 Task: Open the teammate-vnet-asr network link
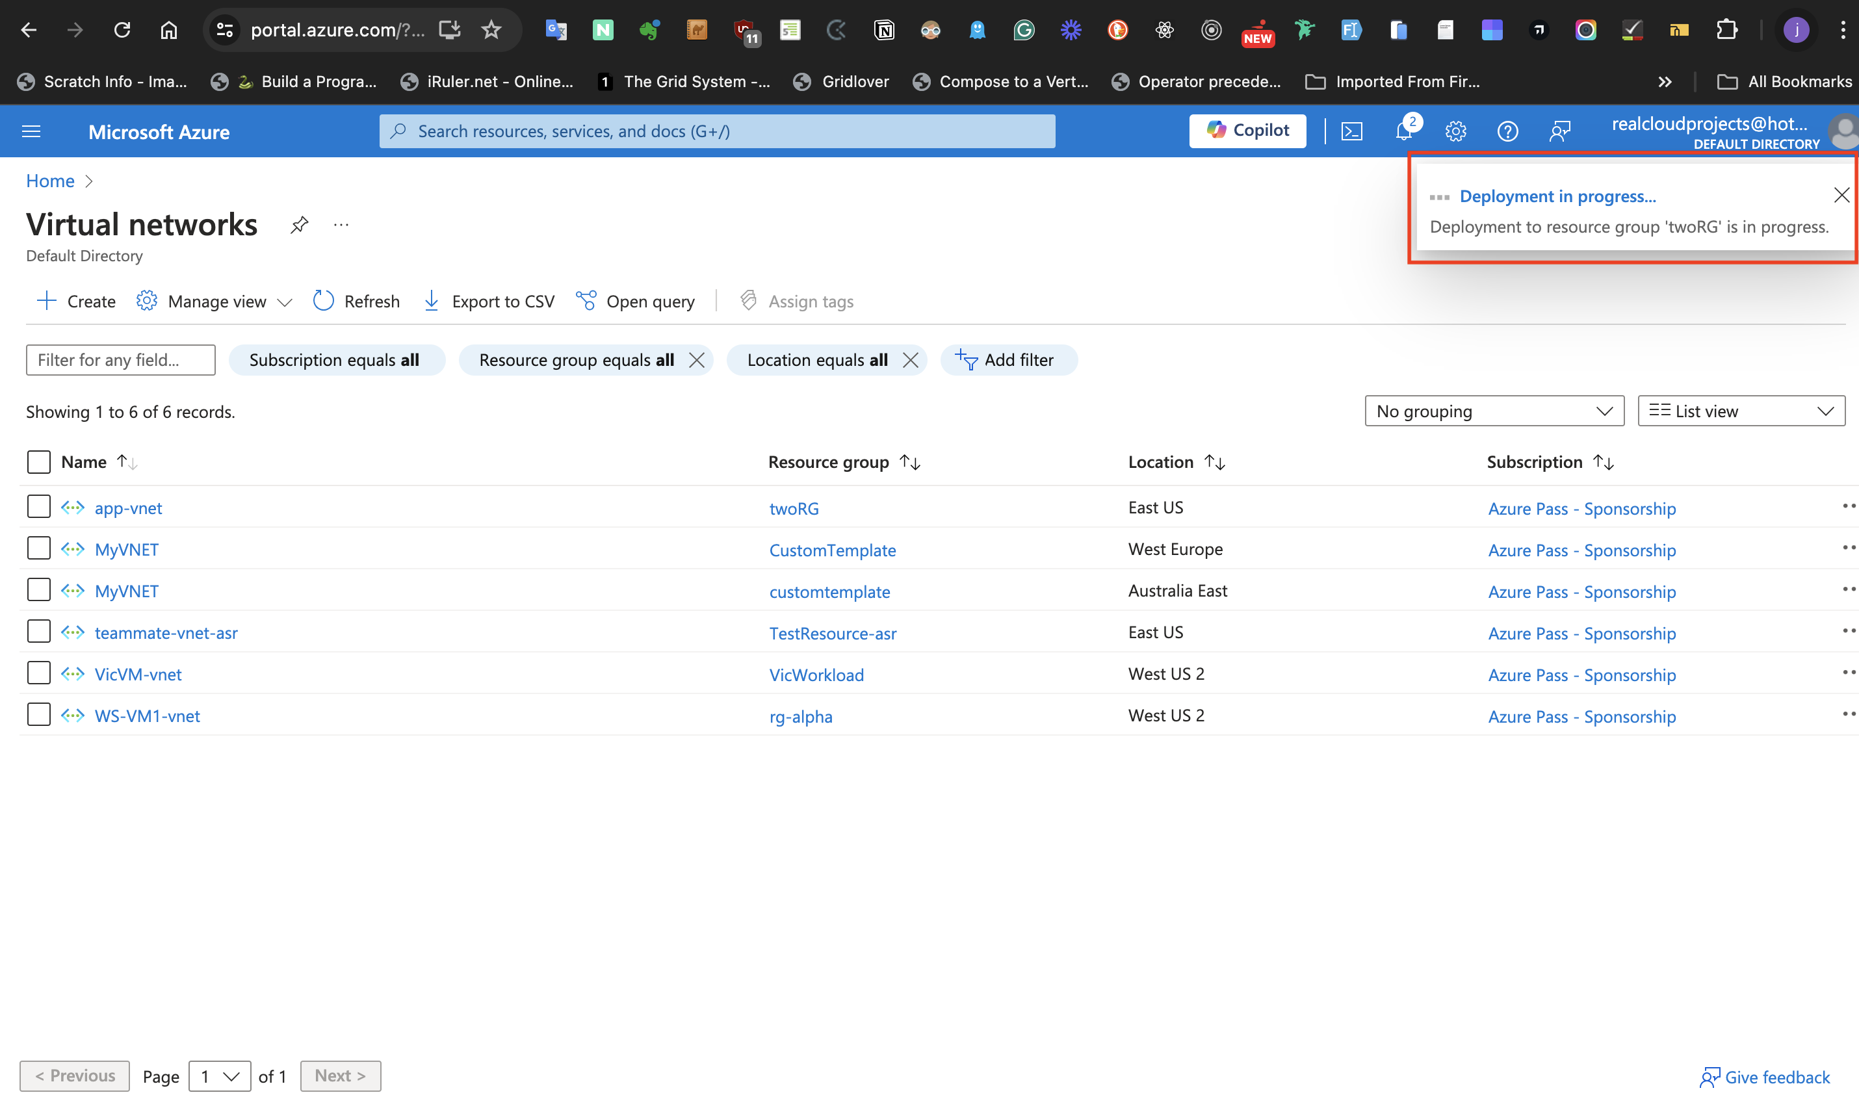(166, 633)
